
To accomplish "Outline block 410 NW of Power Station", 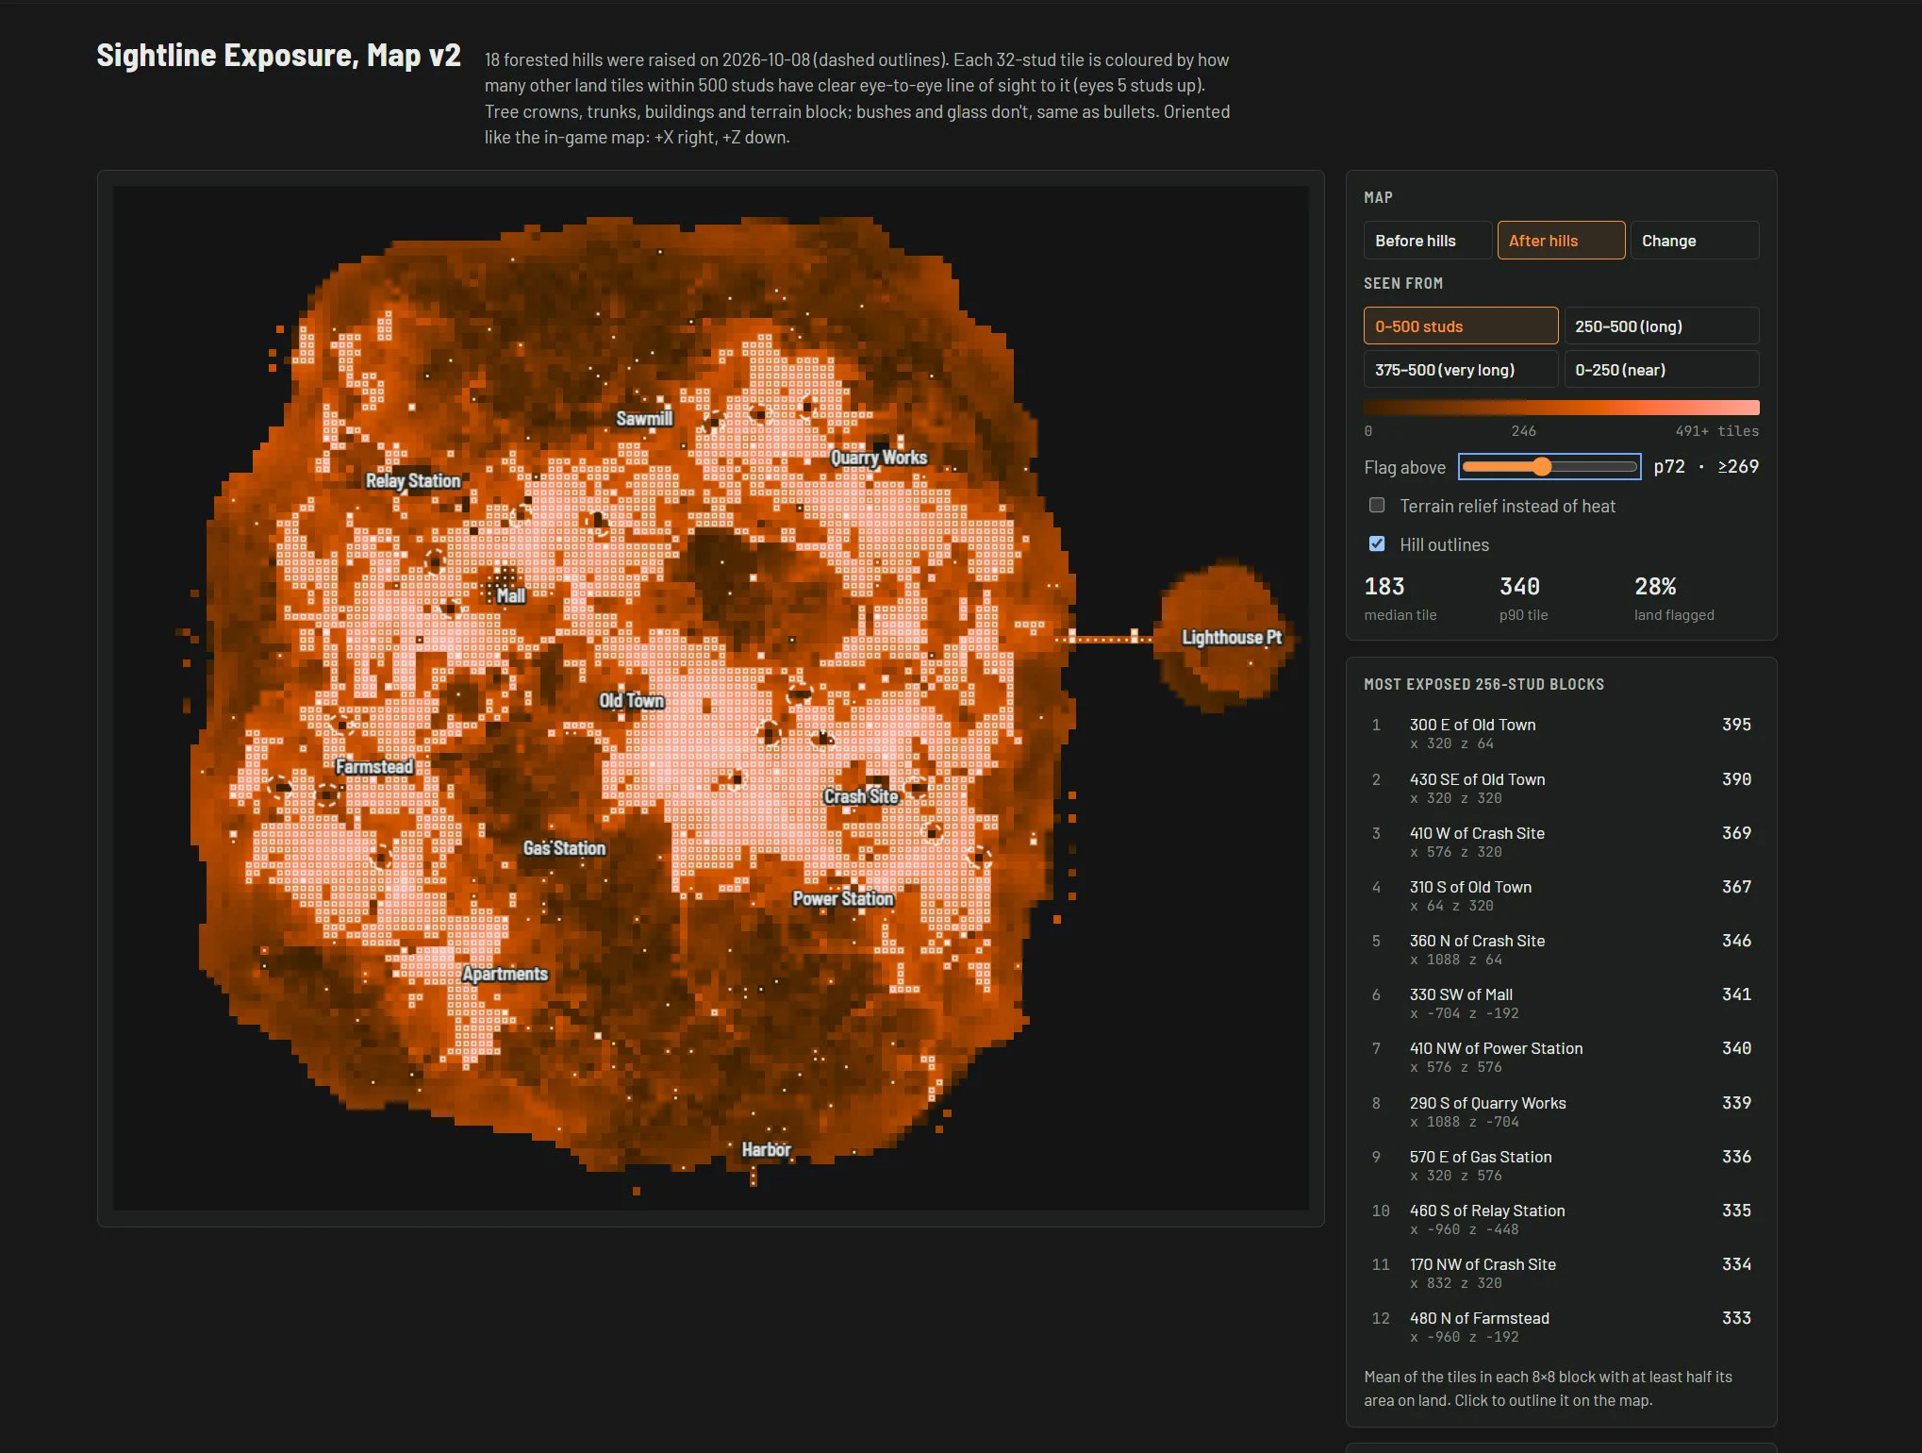I will (x=1561, y=1057).
